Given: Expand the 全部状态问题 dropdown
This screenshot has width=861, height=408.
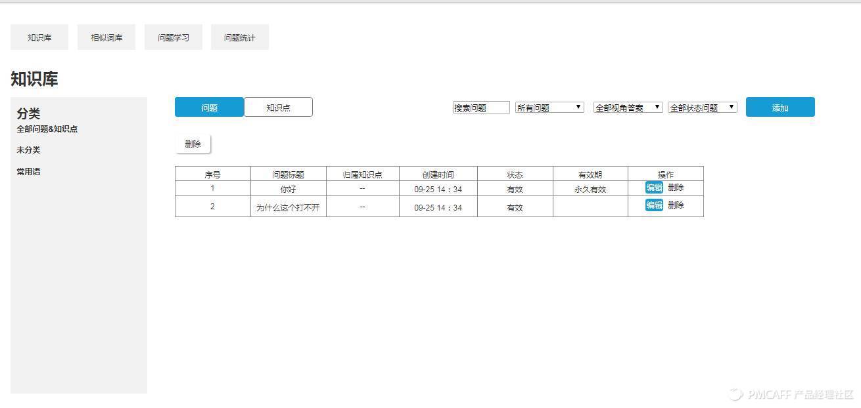Looking at the screenshot, I should (701, 107).
